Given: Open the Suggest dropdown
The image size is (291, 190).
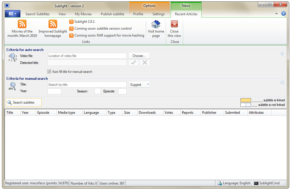Looking at the screenshot, I should [x=139, y=85].
